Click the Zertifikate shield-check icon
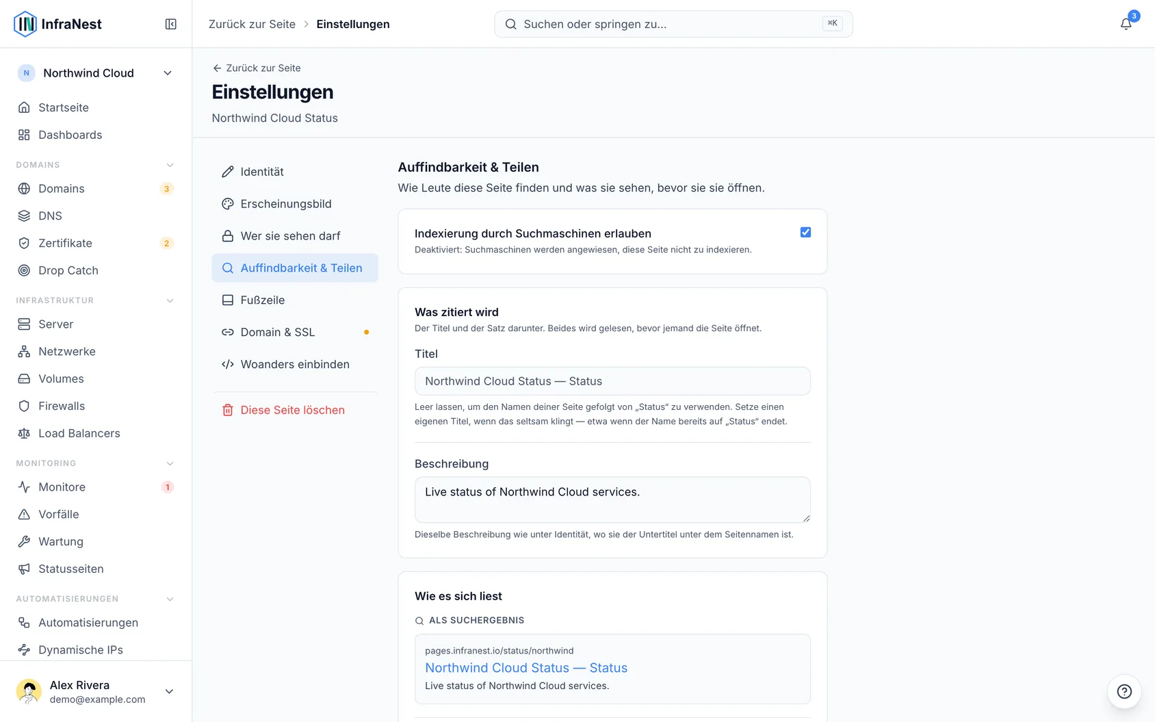 pos(24,243)
